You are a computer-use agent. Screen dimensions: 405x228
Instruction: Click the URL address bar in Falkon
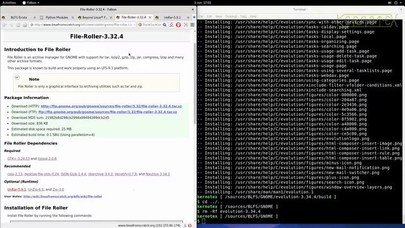(83, 25)
